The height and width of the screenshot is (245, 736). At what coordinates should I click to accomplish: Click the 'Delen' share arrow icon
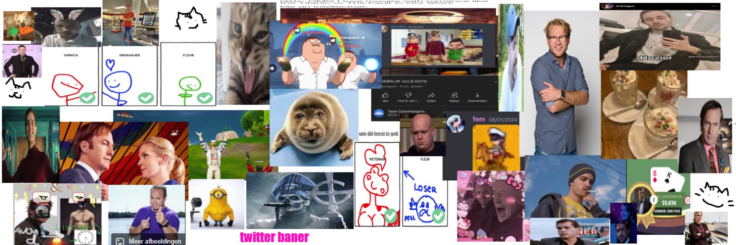point(431,95)
